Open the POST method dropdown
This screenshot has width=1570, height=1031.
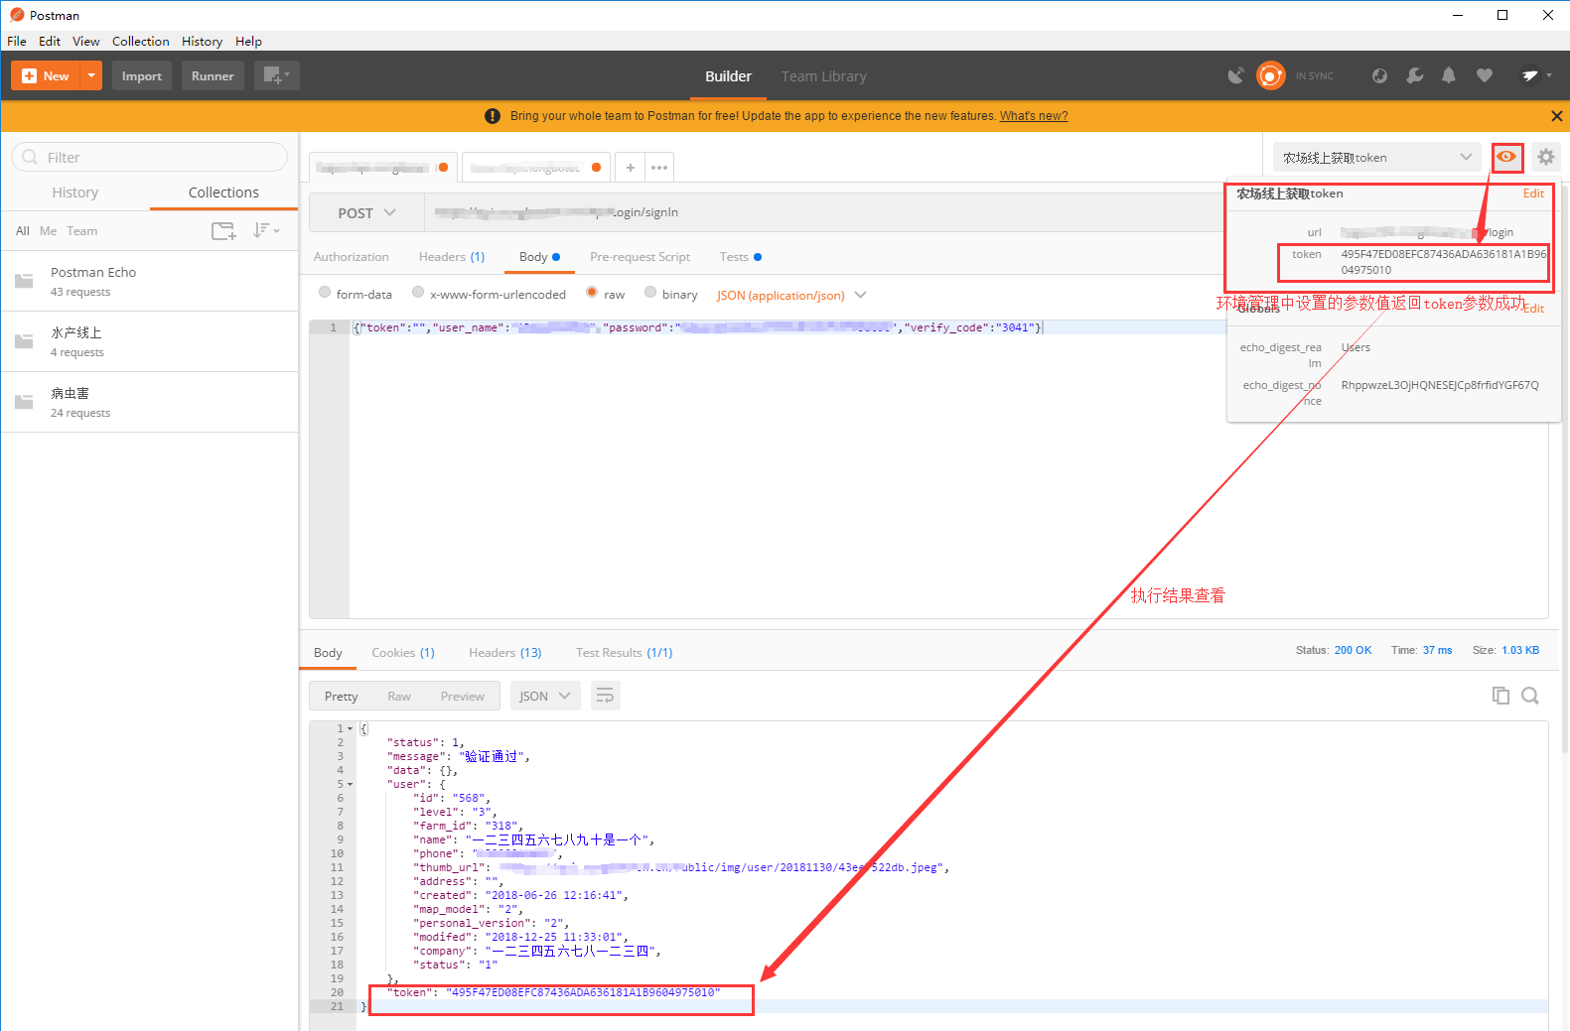click(x=366, y=212)
